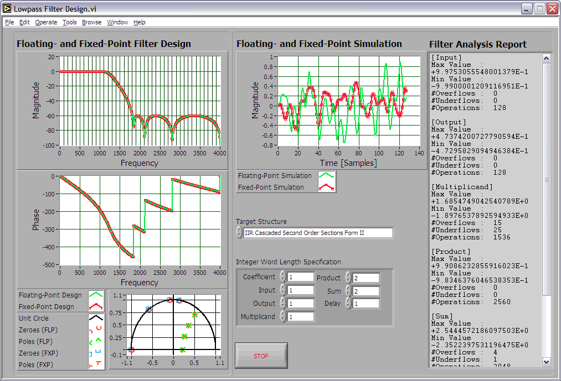Click the Coefficient word length stepper

click(282, 276)
